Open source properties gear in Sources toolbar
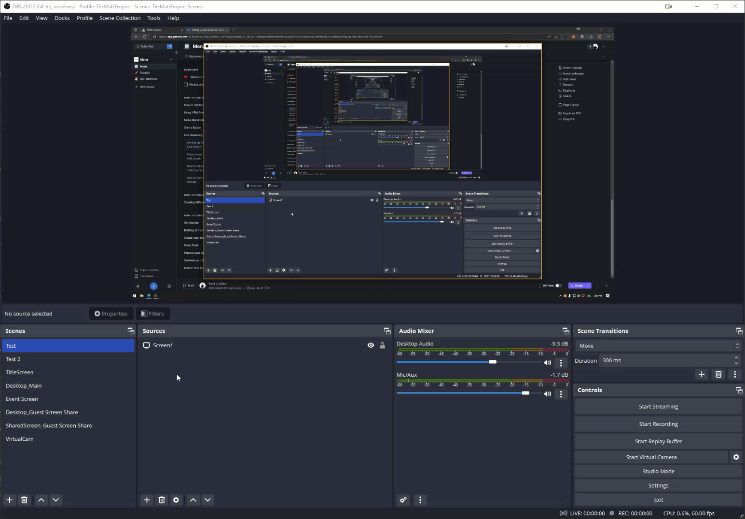This screenshot has width=745, height=519. [x=176, y=500]
